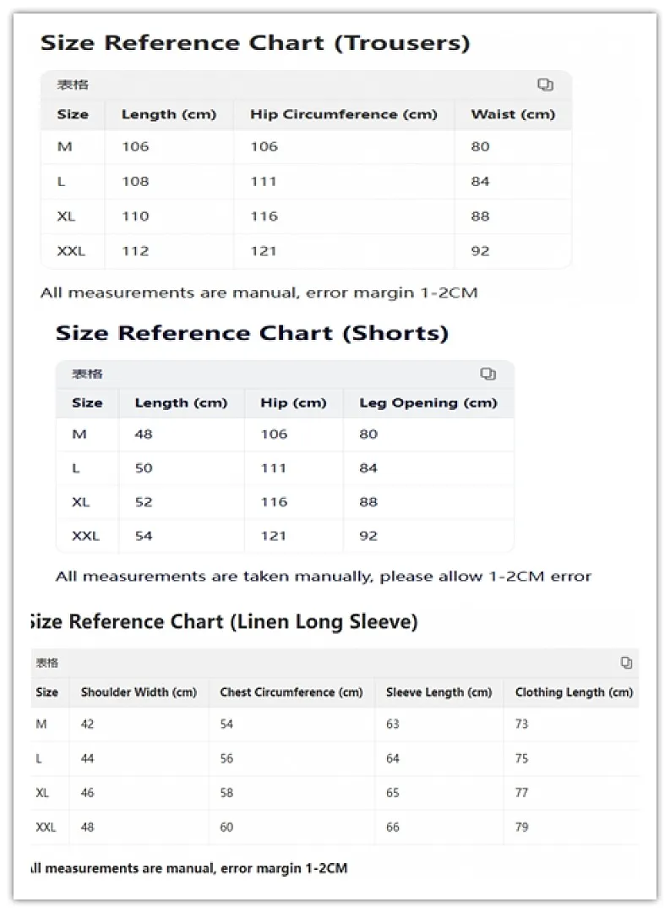Screen dimensions: 670x913
Task: Click the 表格 label above Linen table
Action: (47, 663)
